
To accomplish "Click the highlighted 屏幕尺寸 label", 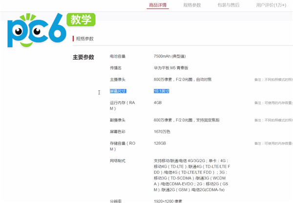I will [x=118, y=91].
